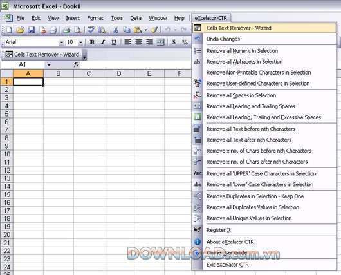Screen dimensions: 341x275
Task: Open the Tools menu
Action: pyautogui.click(x=117, y=18)
